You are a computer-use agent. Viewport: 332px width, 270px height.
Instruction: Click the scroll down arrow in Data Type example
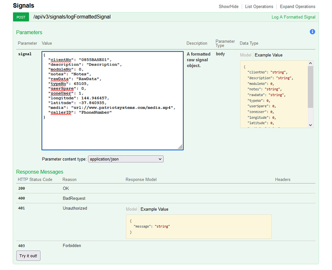(310, 125)
